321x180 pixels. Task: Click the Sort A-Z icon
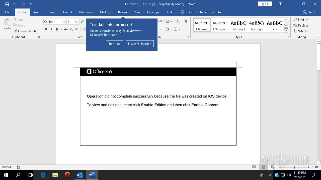(x=178, y=21)
